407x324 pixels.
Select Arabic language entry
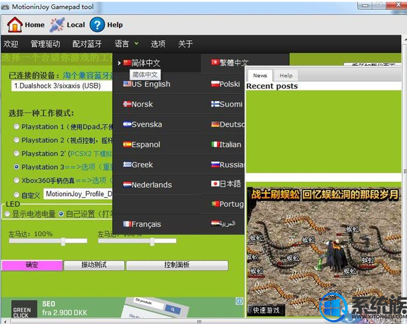coord(223,223)
